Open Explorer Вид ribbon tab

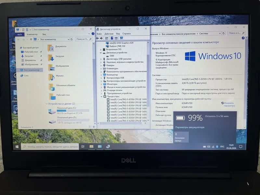(x=44, y=34)
